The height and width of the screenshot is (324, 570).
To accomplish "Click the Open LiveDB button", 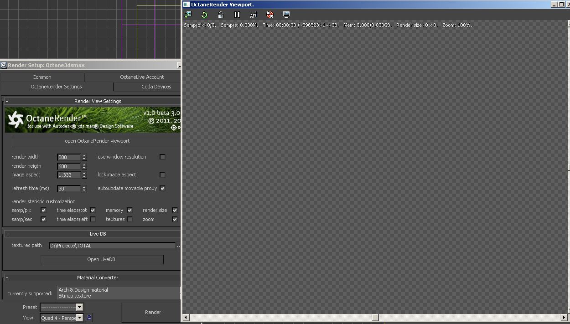I will [102, 259].
